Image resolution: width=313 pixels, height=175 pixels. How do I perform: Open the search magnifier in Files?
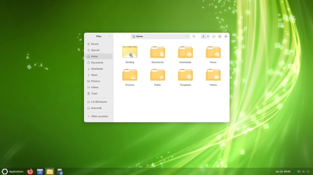pos(193,37)
